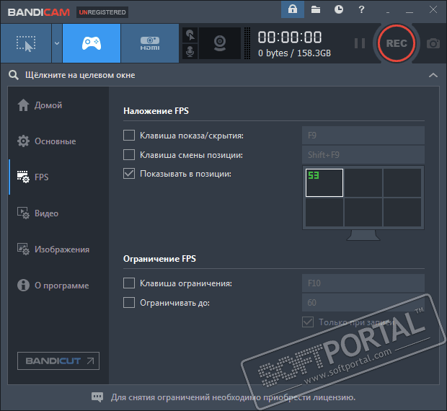Select top-center FPS position cell
Viewport: 447px width, 411px height.
point(363,182)
